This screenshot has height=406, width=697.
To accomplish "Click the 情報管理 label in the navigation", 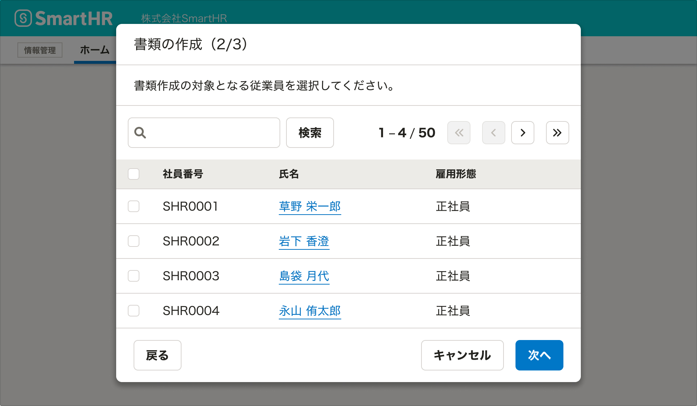I will [40, 50].
